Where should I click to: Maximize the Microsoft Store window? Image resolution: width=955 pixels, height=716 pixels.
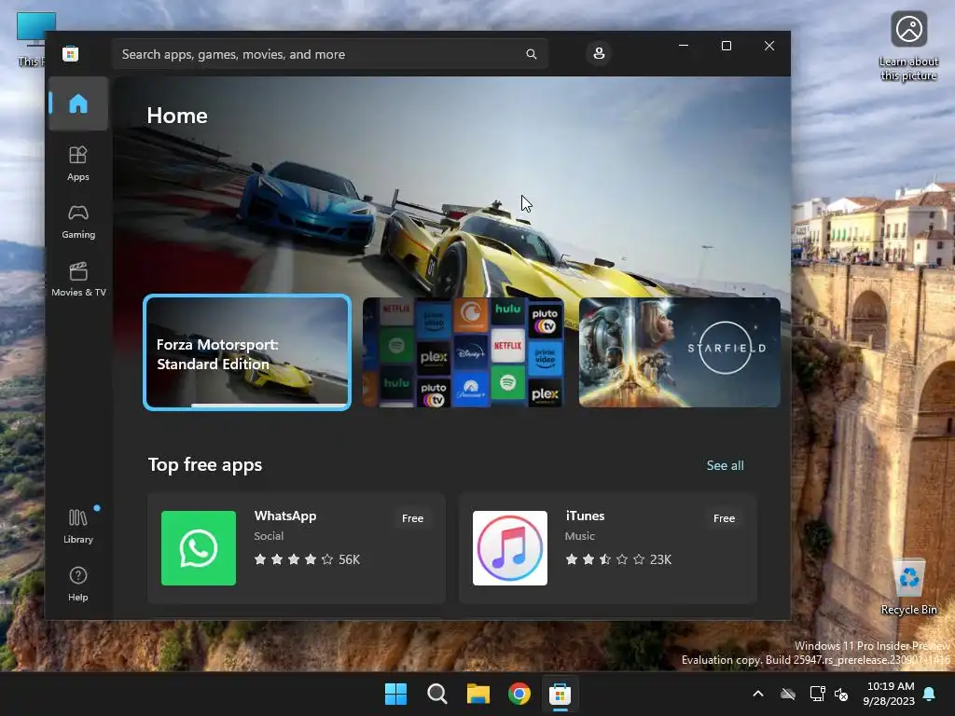pos(726,46)
